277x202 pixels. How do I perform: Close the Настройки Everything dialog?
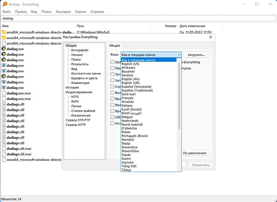(x=211, y=37)
